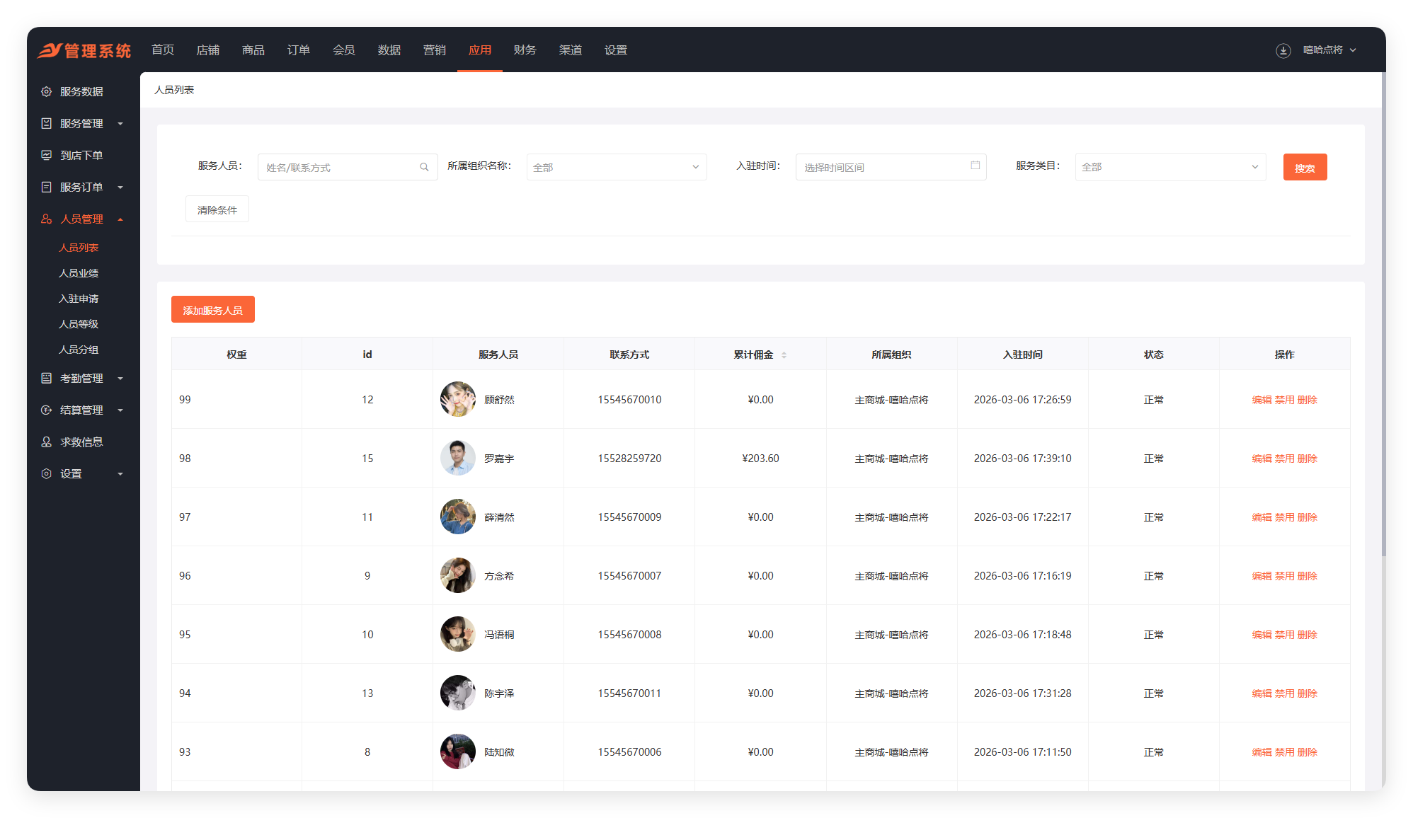
Task: Click the 到店下单 sidebar icon
Action: tap(47, 155)
